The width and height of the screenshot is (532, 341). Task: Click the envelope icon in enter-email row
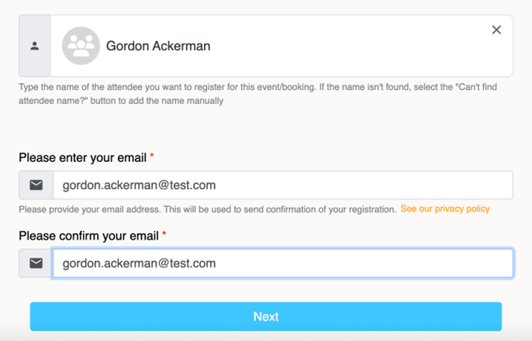(36, 185)
